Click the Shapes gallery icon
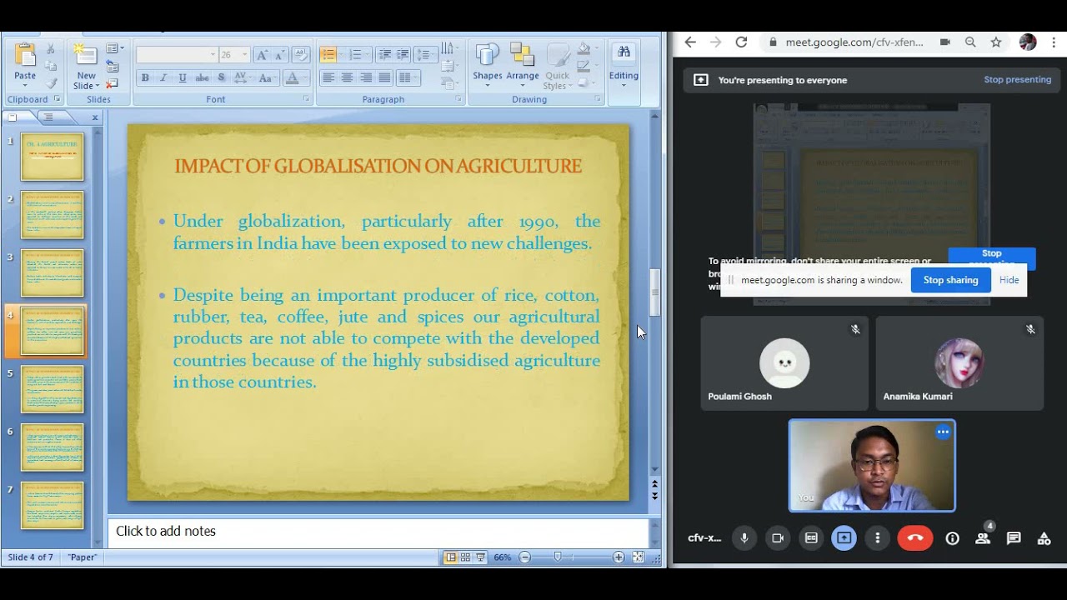The width and height of the screenshot is (1067, 600). (x=487, y=56)
